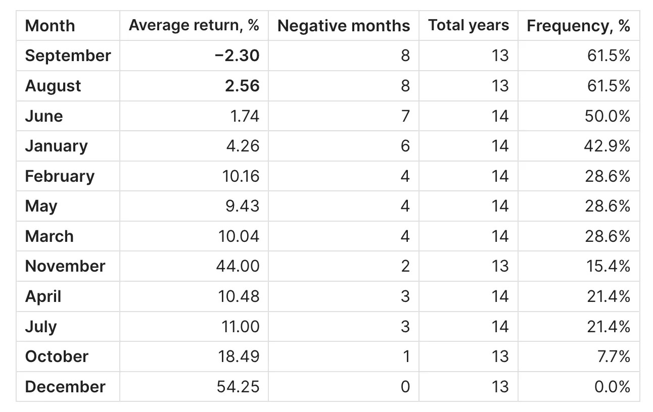Click the Month column header
The image size is (653, 412).
click(x=50, y=26)
